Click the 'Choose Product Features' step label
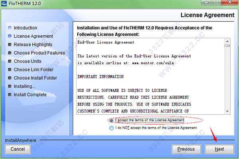 click(39, 53)
